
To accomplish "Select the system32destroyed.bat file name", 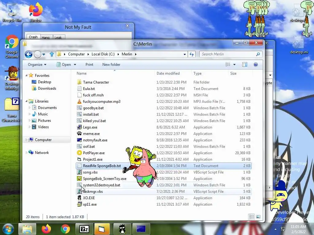I will [x=101, y=185].
